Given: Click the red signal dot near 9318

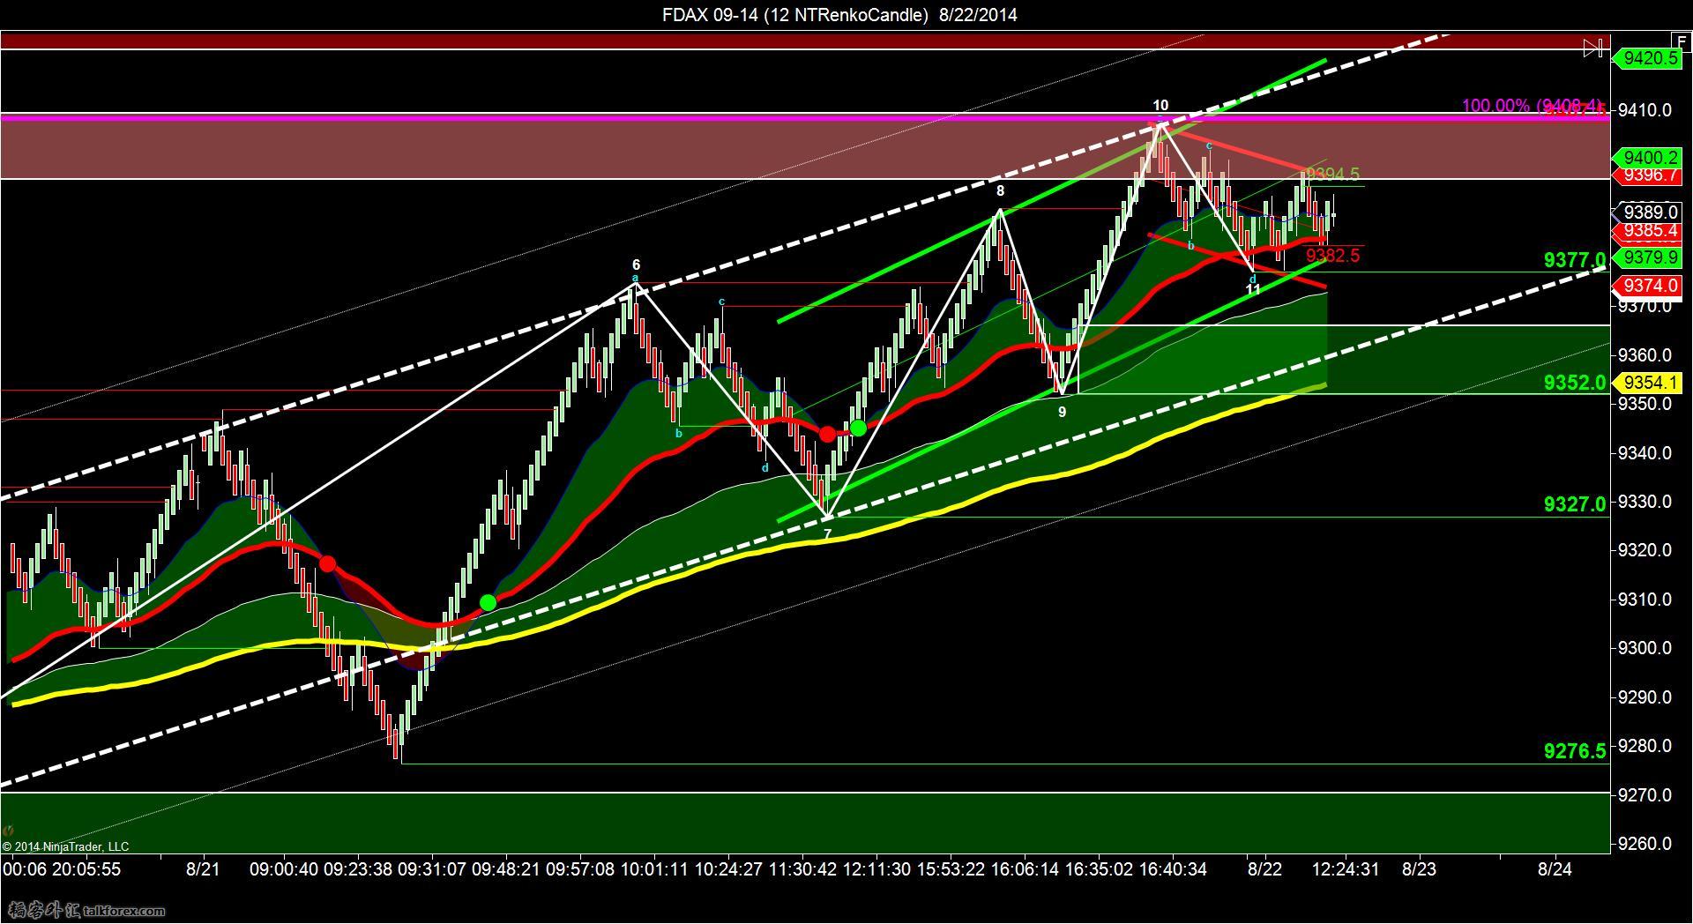Looking at the screenshot, I should pyautogui.click(x=327, y=563).
